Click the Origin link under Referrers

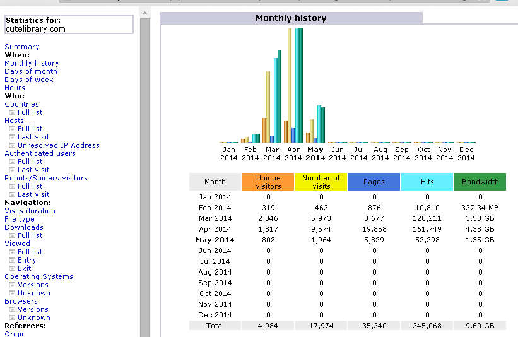15,334
